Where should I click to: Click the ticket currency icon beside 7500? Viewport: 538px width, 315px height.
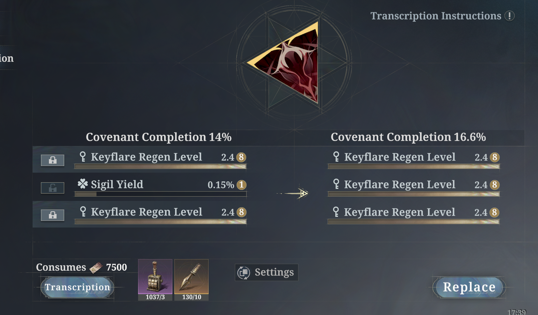click(x=96, y=267)
